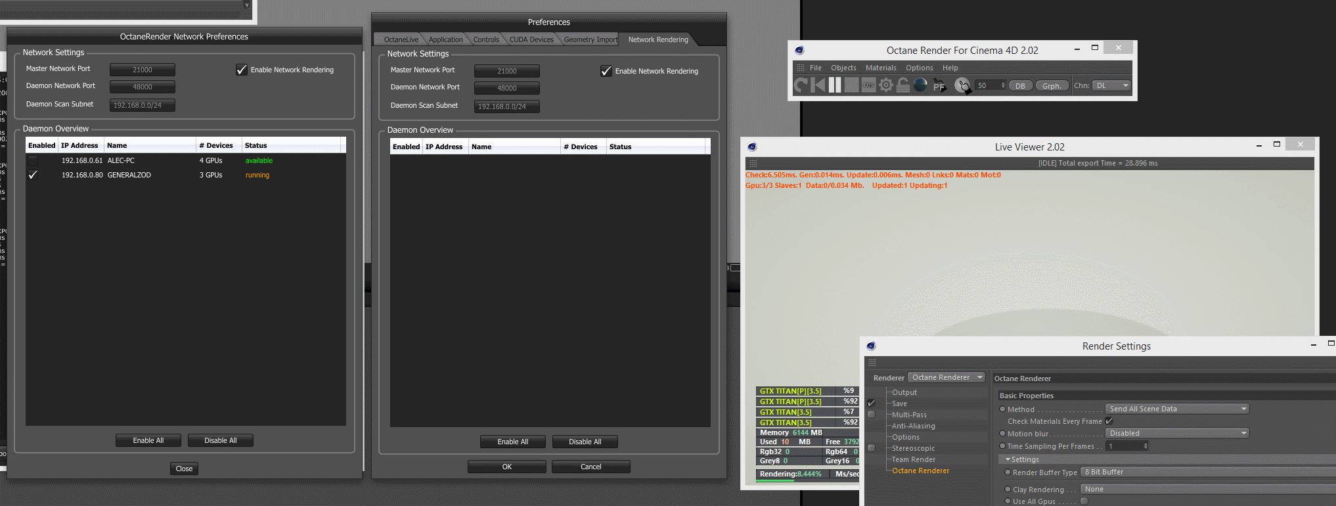Switch to the Controls tab

pyautogui.click(x=486, y=39)
